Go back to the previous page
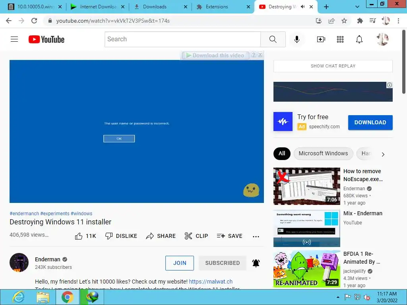The width and height of the screenshot is (407, 305). click(9, 21)
